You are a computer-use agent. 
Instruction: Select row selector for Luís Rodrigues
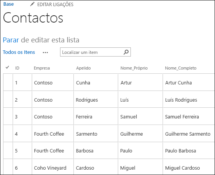click(8, 99)
